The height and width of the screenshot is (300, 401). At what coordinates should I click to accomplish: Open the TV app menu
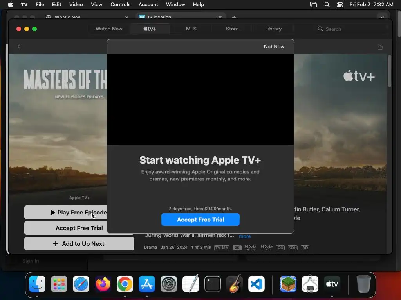pyautogui.click(x=24, y=5)
